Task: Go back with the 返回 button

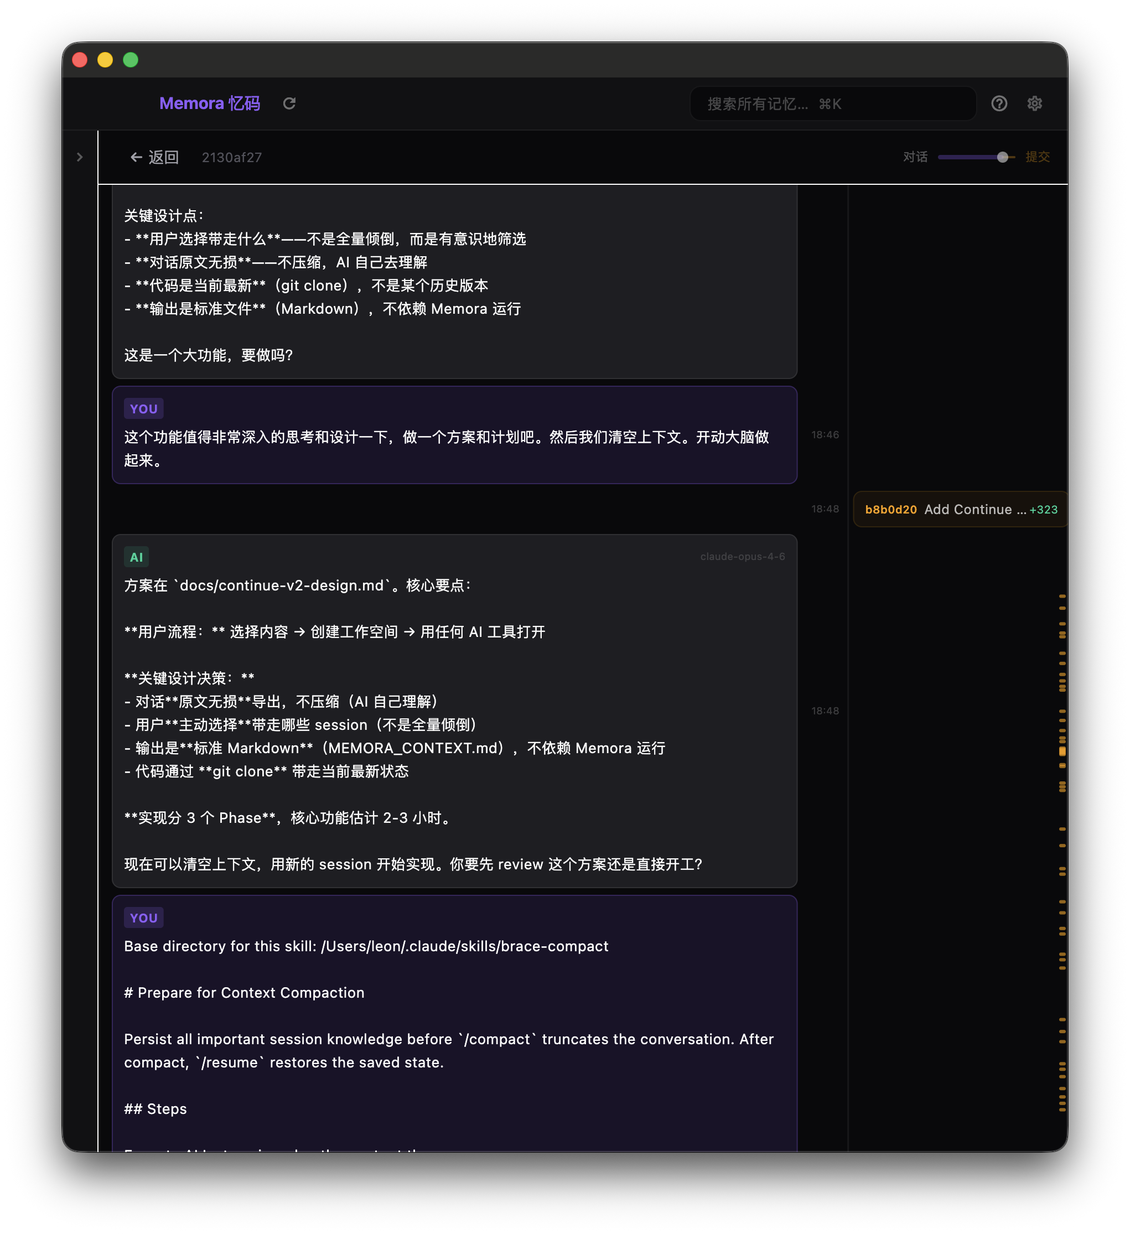Action: 154,157
